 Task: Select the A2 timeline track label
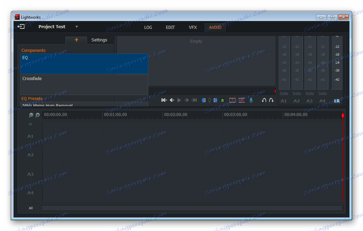click(30, 155)
